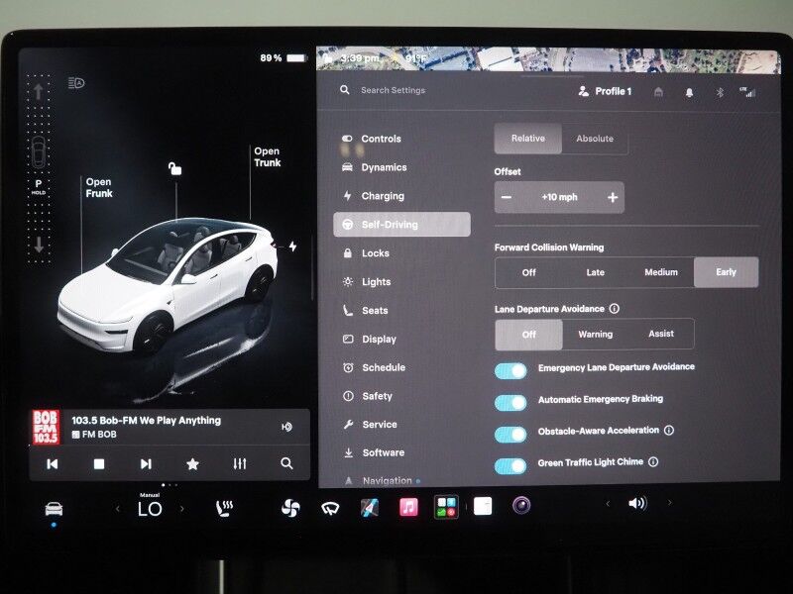Select the Self-Driving menu item
The image size is (793, 594).
tap(401, 225)
